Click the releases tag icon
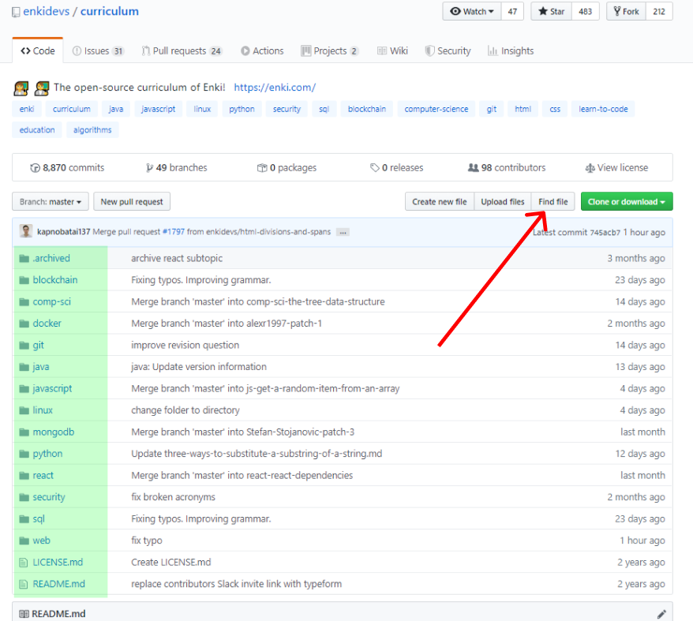The image size is (693, 621). click(x=375, y=167)
